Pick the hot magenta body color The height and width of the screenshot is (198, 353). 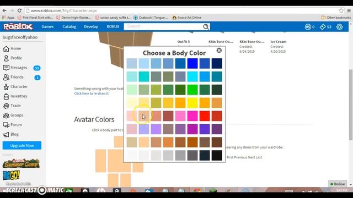click(192, 116)
